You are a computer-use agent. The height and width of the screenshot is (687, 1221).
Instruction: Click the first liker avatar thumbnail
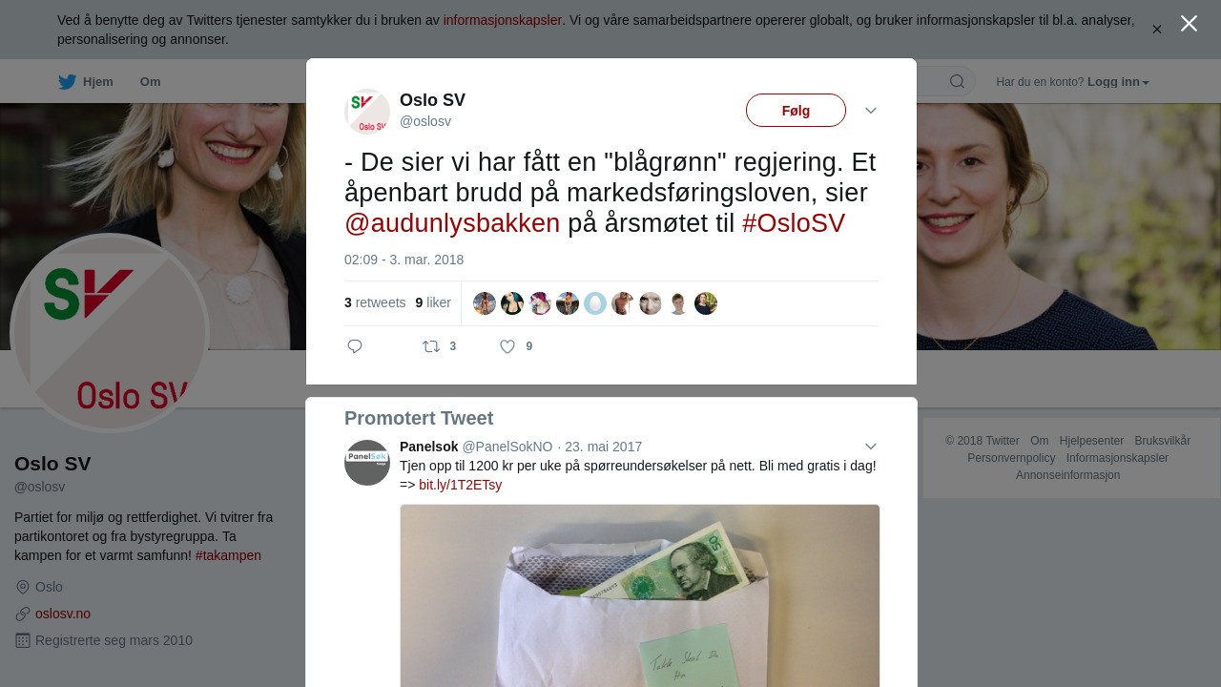485,303
